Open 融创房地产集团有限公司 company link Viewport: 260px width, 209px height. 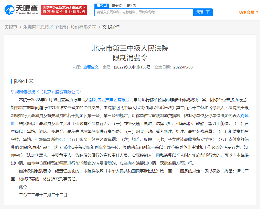111,100
